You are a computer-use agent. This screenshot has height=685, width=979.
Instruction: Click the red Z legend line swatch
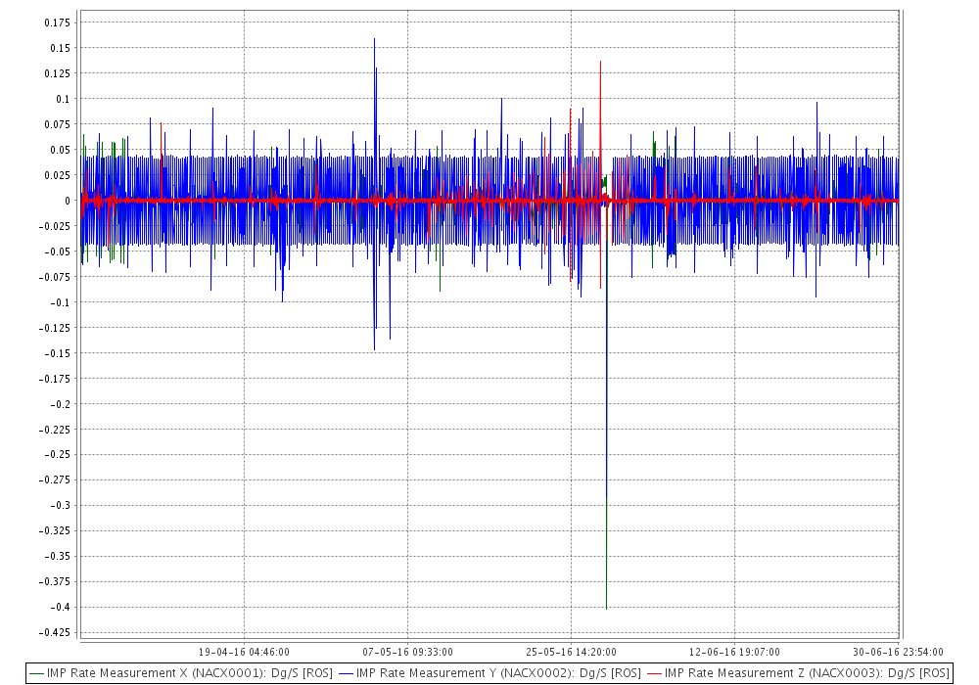(x=654, y=674)
